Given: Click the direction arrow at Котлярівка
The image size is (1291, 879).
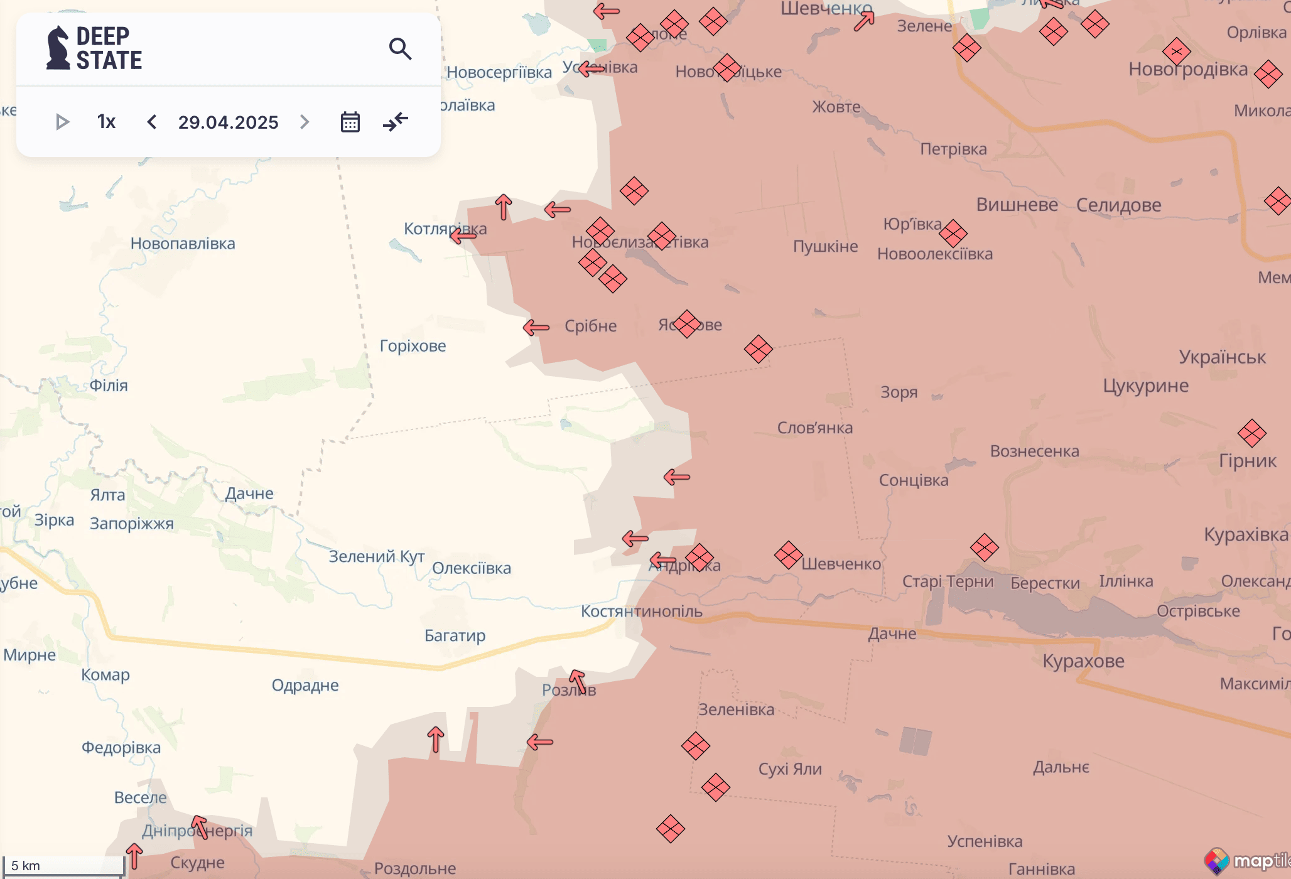Looking at the screenshot, I should pos(463,236).
